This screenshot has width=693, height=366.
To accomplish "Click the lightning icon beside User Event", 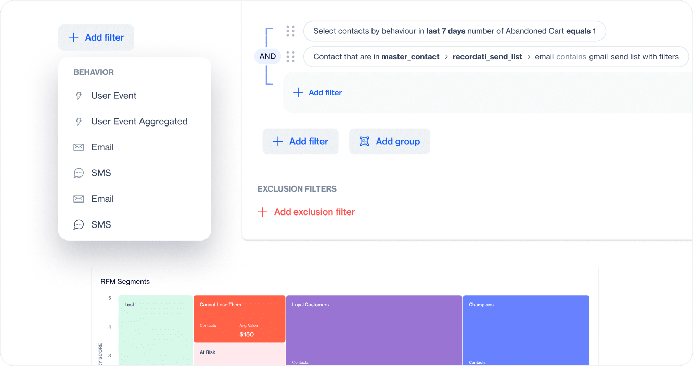I will (79, 95).
